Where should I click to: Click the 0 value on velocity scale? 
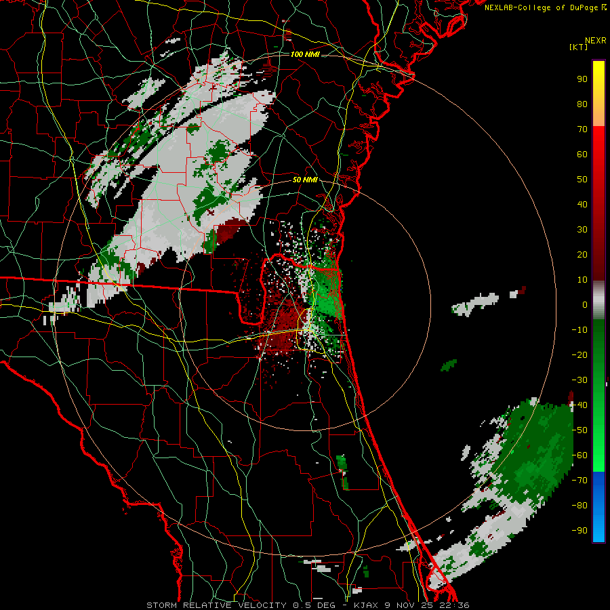point(585,304)
